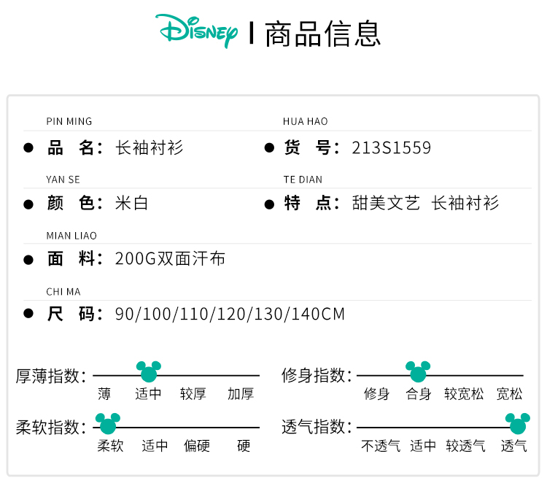
Task: Click the 宽松 fit option
Action: 509,394
